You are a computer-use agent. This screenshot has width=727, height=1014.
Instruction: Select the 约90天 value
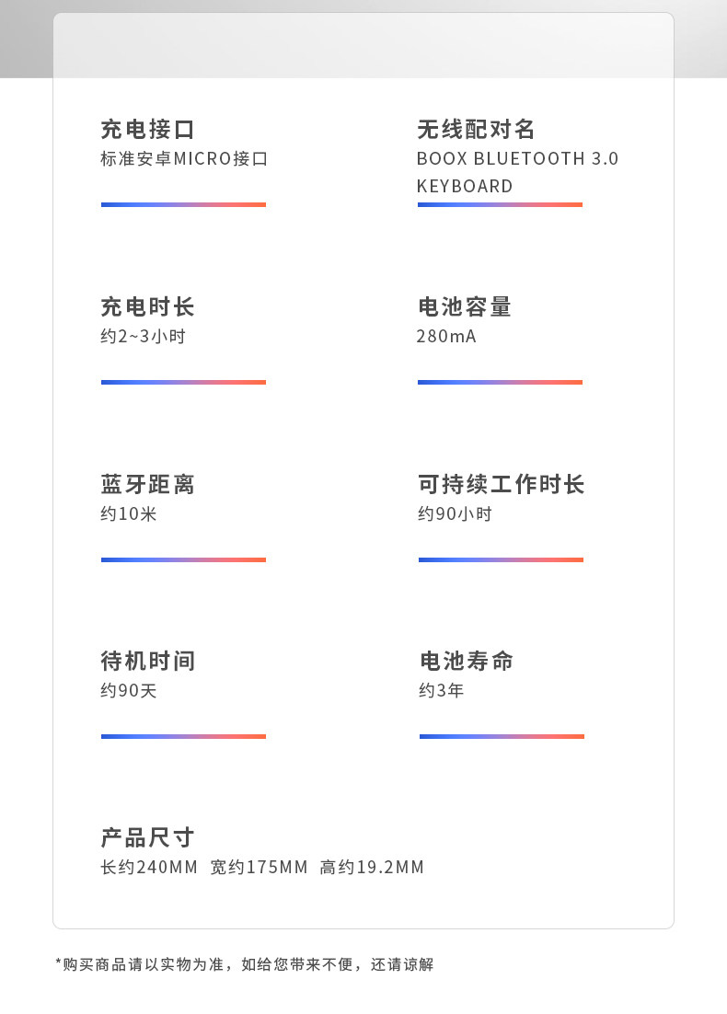[x=129, y=690]
